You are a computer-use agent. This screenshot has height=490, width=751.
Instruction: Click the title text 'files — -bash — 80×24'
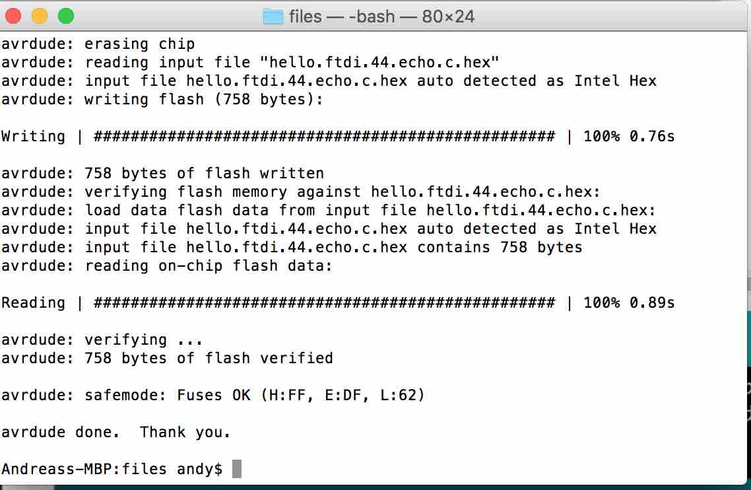(x=381, y=17)
